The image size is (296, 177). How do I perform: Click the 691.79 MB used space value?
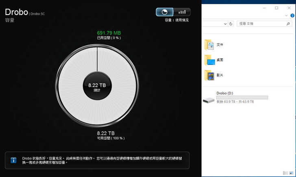coord(109,33)
